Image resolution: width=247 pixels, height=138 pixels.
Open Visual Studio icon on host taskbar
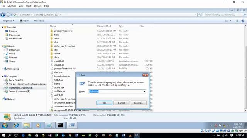click(x=50, y=135)
